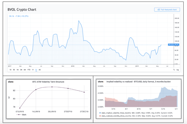The width and height of the screenshot is (187, 124).
Task: Click the BVOL Crypto Chart title
Action: tap(22, 10)
